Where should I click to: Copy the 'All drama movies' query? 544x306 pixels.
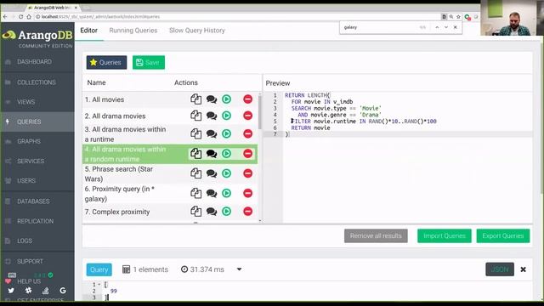(195, 116)
